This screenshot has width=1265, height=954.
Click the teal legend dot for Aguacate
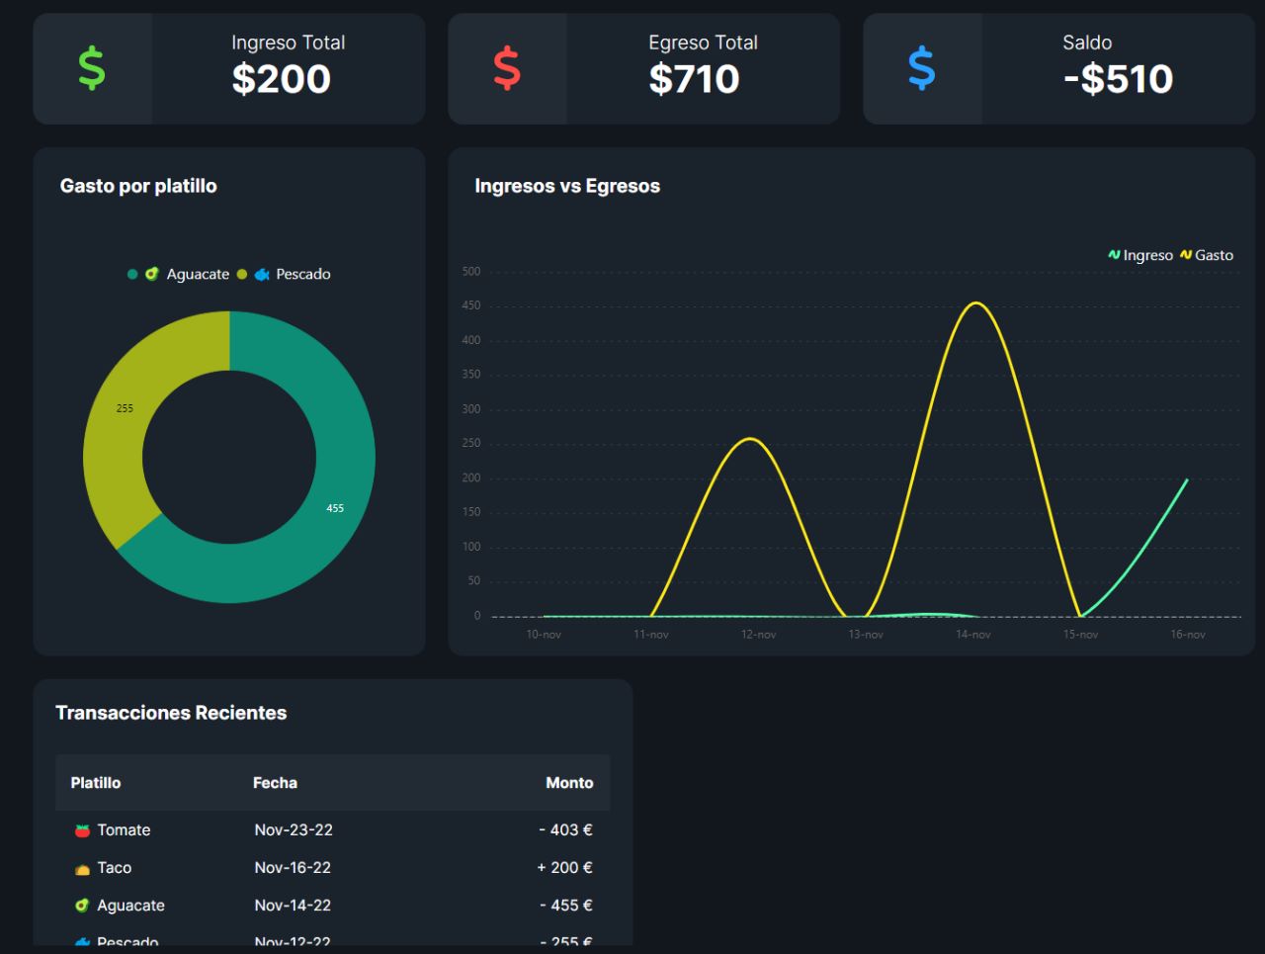(x=132, y=274)
